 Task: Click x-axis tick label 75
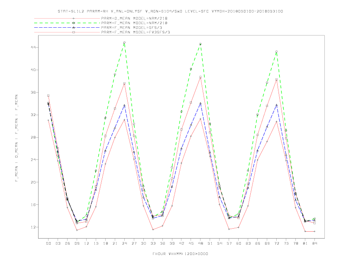tap(286, 243)
